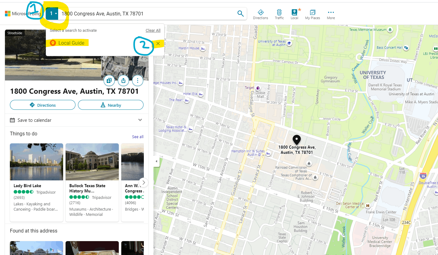The image size is (438, 255).
Task: Click the search box with 1800 Congress Ave
Action: 147,14
